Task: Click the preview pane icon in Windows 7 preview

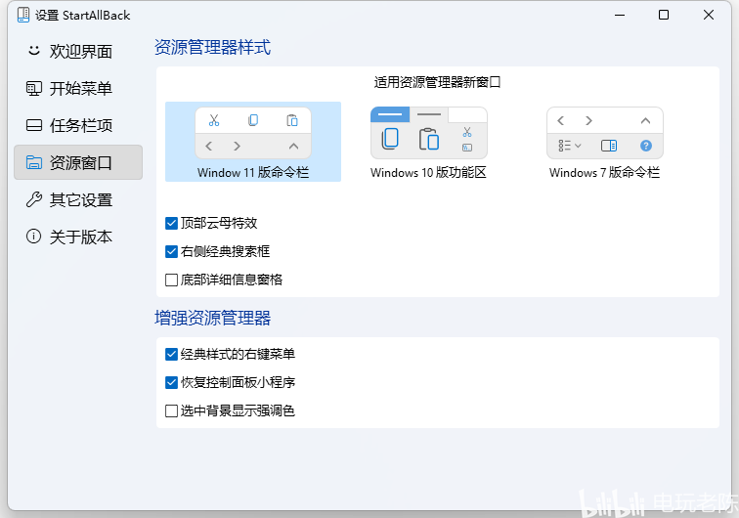Action: pos(609,146)
